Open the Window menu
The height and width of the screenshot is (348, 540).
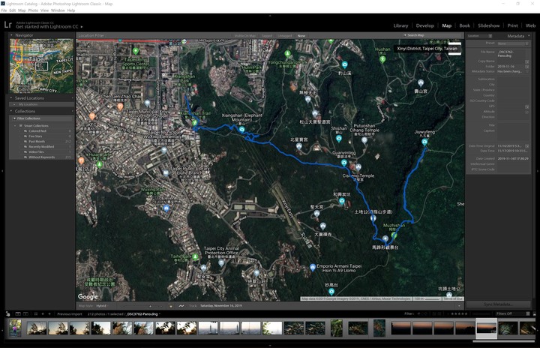click(58, 10)
